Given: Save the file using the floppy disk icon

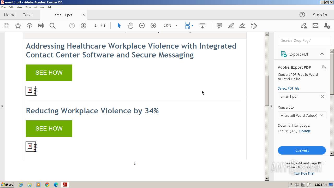Looking at the screenshot, I should (7, 26).
